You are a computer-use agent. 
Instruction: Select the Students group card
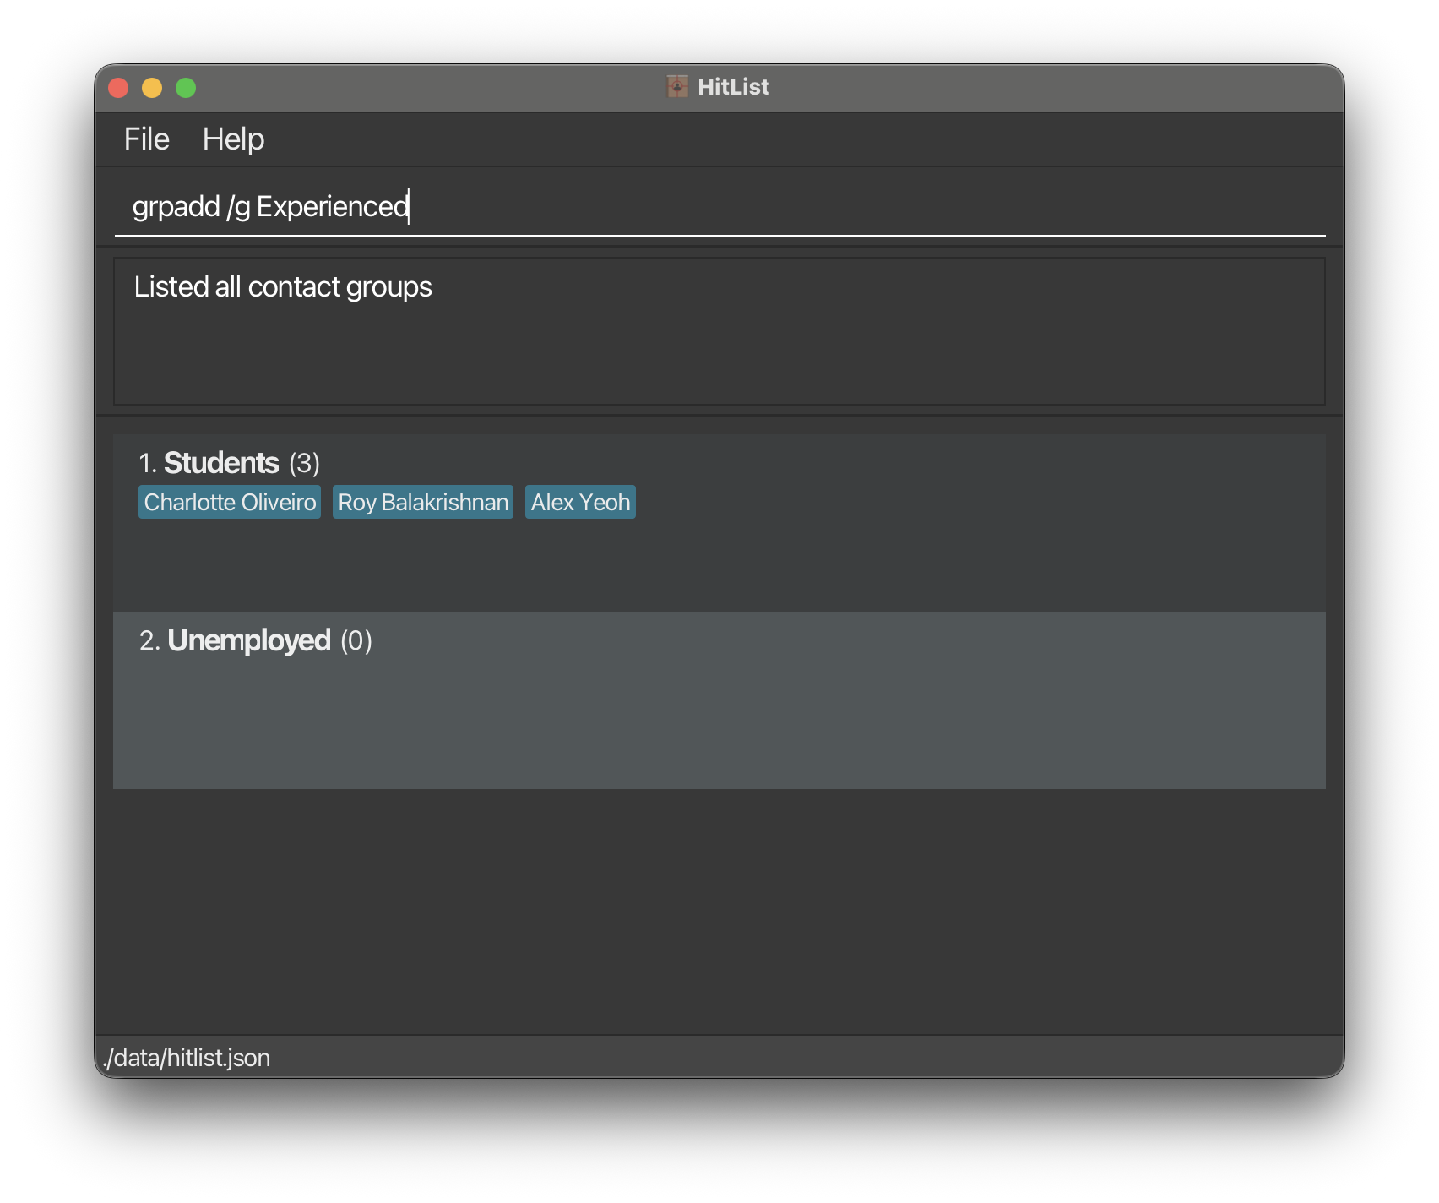[x=719, y=523]
